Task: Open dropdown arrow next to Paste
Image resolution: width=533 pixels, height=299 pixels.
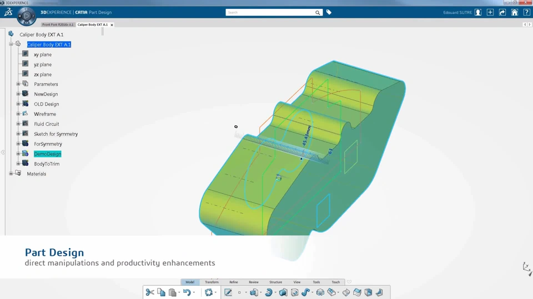Action: tap(179, 292)
